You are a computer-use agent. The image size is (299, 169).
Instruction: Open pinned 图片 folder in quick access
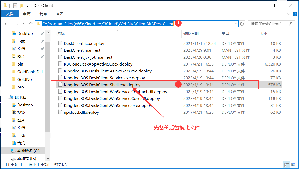(21, 56)
